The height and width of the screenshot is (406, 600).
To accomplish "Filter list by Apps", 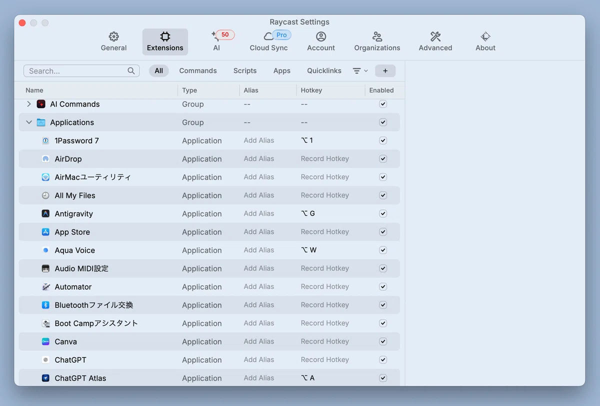I will [282, 71].
